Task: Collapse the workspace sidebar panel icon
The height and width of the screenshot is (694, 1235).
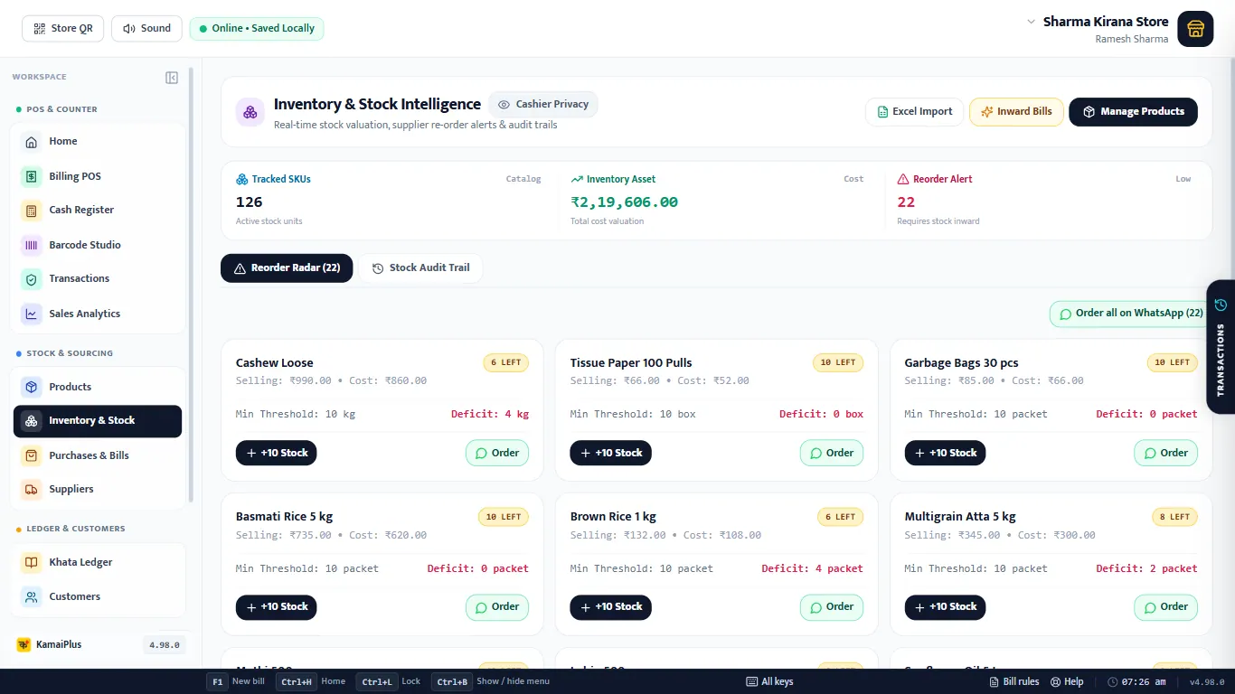Action: [x=172, y=78]
